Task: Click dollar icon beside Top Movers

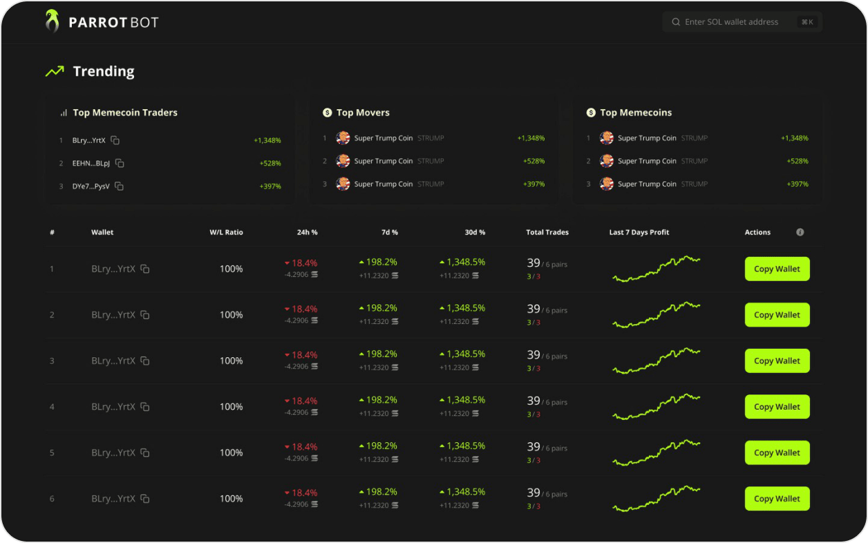Action: pyautogui.click(x=328, y=113)
